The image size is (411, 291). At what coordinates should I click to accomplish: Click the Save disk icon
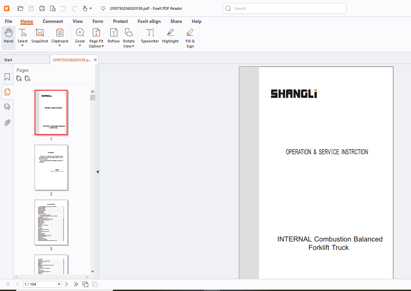tap(31, 8)
